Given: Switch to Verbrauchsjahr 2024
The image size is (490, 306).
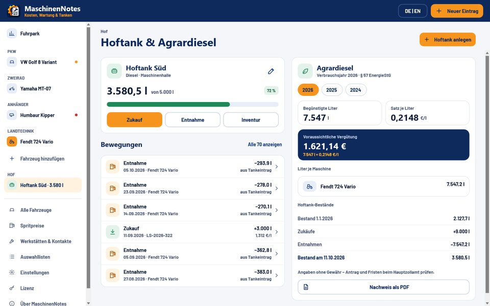Looking at the screenshot, I should pos(356,90).
